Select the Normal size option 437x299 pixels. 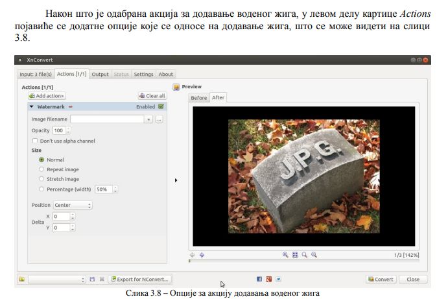click(41, 160)
